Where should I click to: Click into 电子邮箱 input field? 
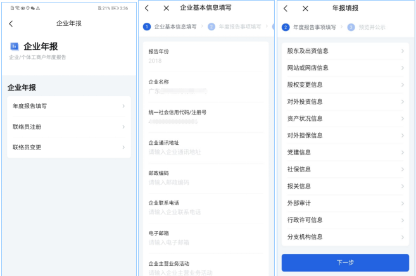click(205, 242)
